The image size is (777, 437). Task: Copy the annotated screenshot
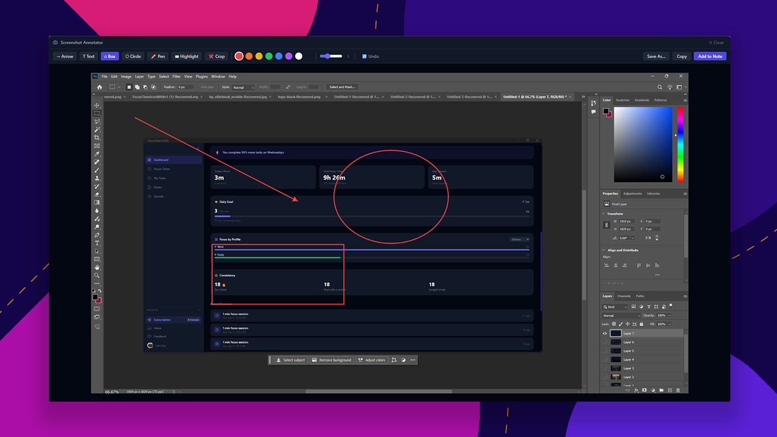[681, 56]
